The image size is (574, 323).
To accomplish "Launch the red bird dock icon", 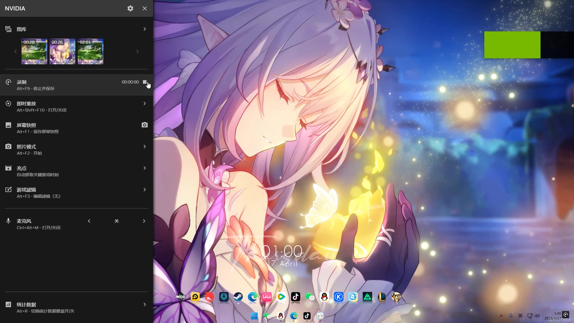I will pos(210,297).
